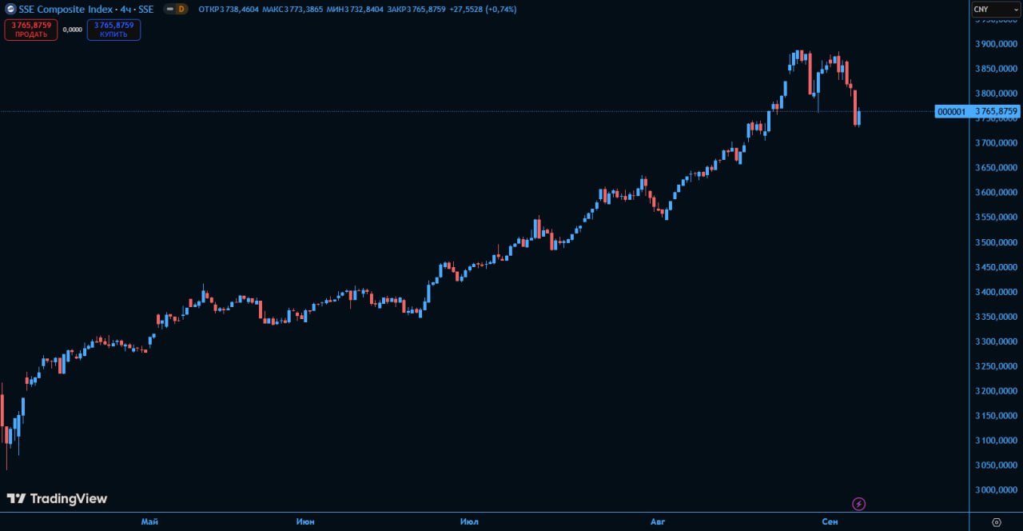Click the Июл label on time axis
The width and height of the screenshot is (1023, 531).
click(469, 521)
